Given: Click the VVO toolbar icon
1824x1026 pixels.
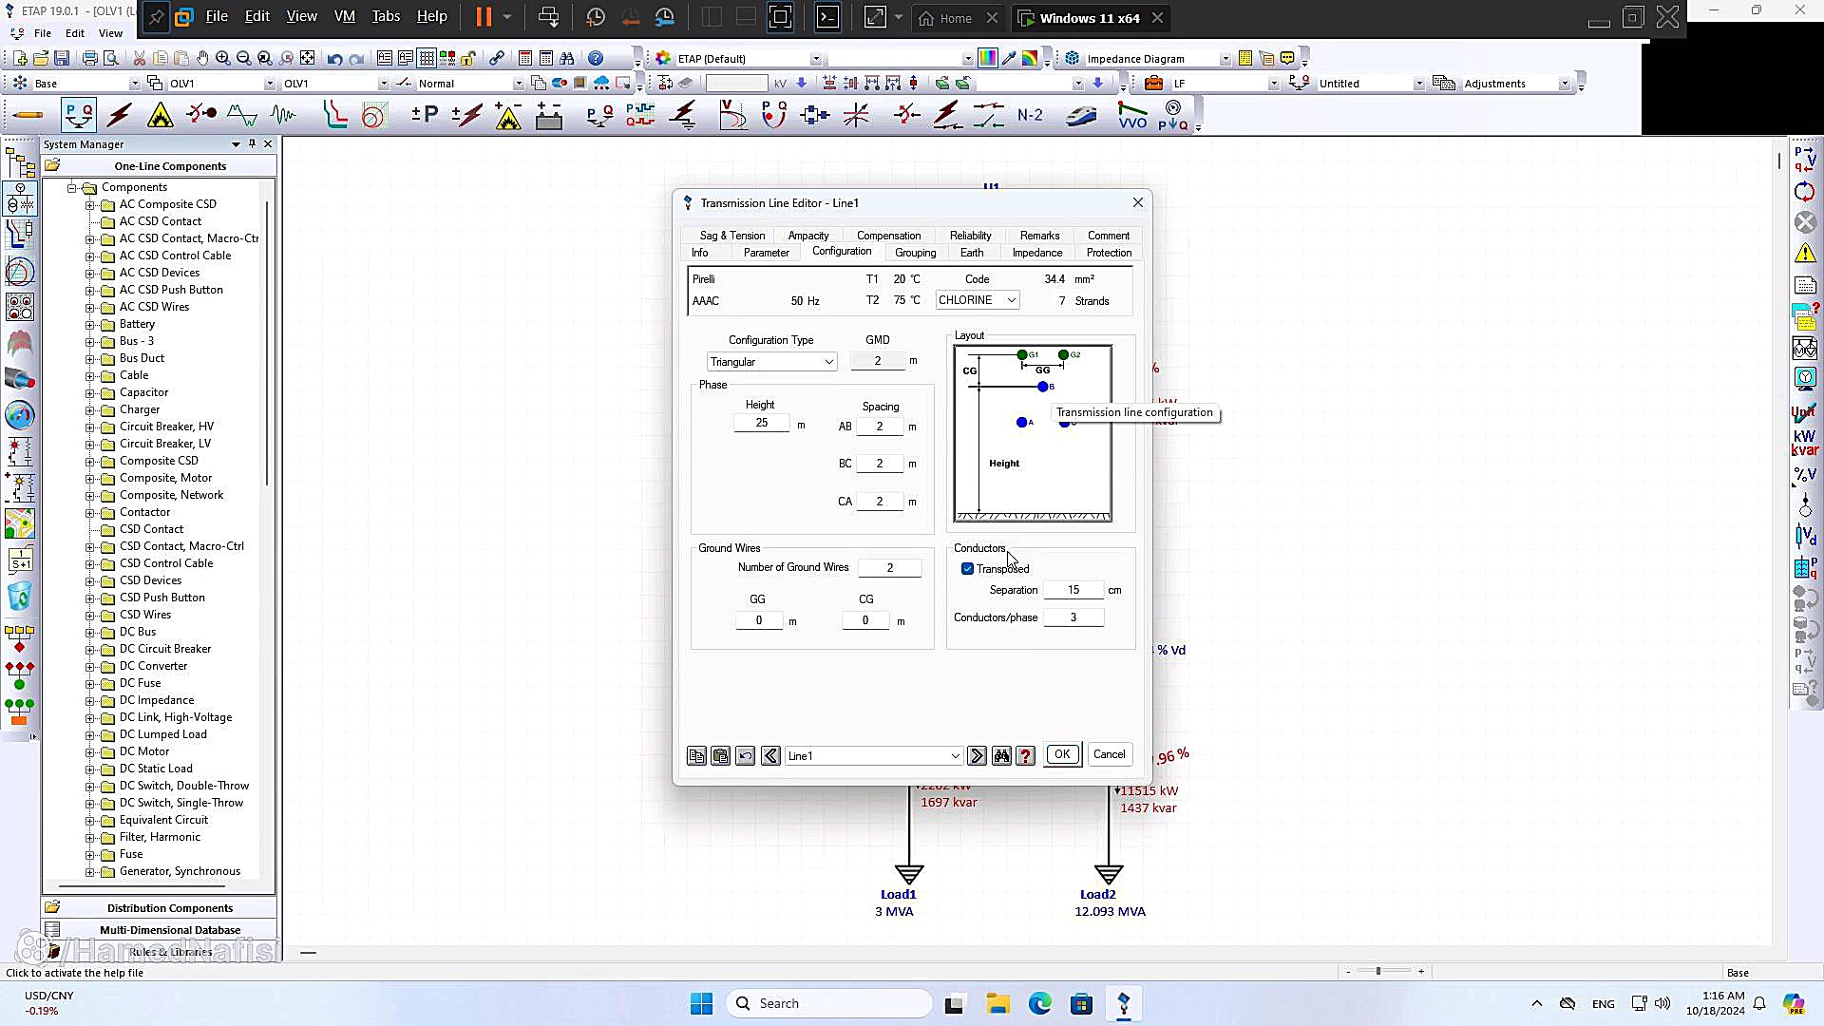Looking at the screenshot, I should tap(1132, 116).
